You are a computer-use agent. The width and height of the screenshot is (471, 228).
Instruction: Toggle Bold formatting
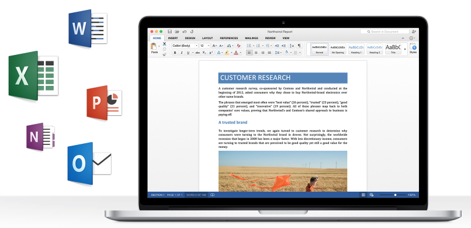point(175,53)
